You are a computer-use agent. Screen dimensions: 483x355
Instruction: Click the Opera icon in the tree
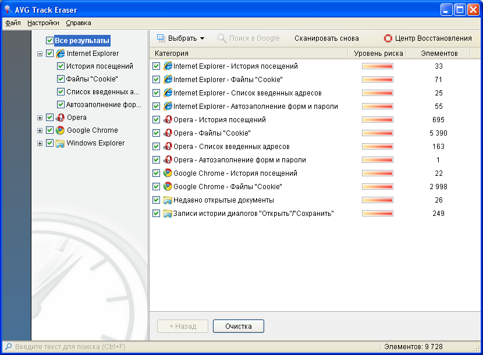[60, 118]
